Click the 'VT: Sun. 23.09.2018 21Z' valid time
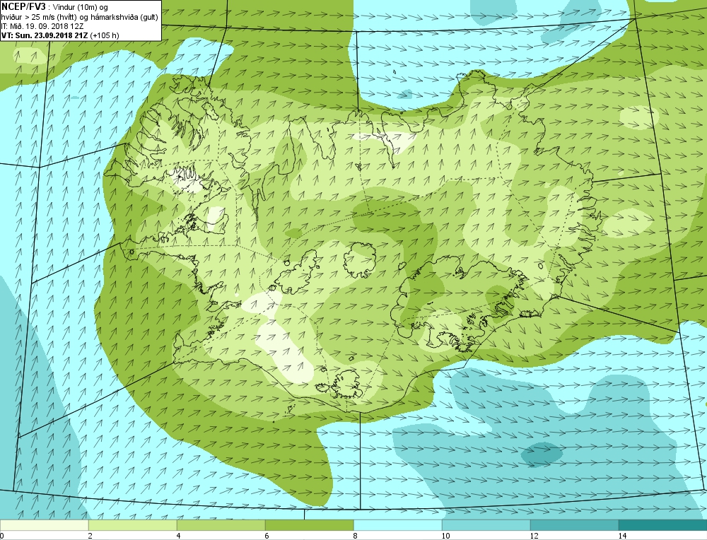Screen dimensions: 707x540 pos(45,35)
